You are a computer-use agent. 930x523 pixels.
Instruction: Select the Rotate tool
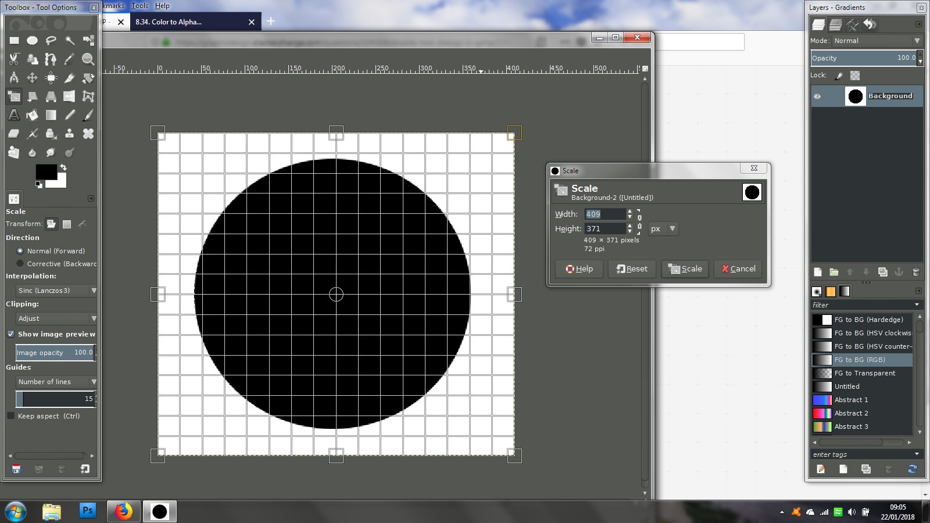click(x=88, y=78)
